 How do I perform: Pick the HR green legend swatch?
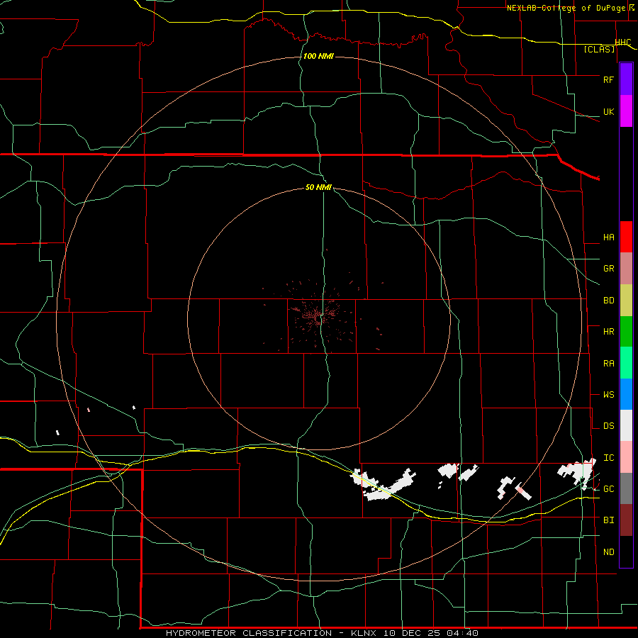point(626,332)
